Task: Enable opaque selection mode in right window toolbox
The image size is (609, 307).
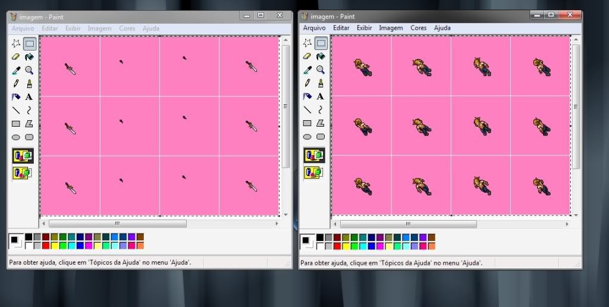Action: tap(314, 156)
